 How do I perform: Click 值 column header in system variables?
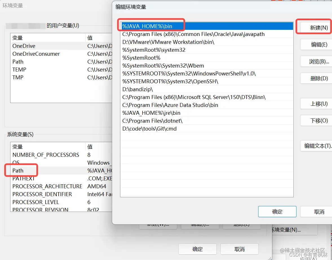99,147
